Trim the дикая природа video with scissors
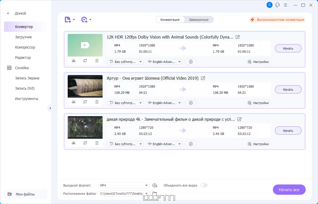The height and width of the screenshot is (204, 318). pyautogui.click(x=74, y=143)
